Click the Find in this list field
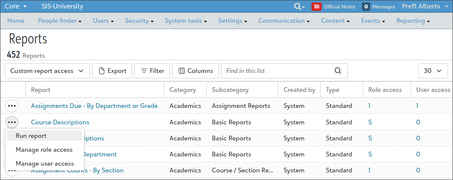 click(x=278, y=71)
